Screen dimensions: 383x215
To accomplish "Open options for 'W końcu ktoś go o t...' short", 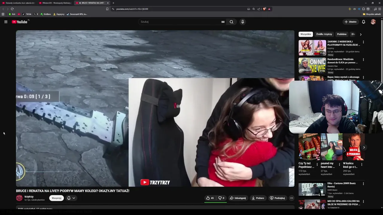I will point(362,164).
